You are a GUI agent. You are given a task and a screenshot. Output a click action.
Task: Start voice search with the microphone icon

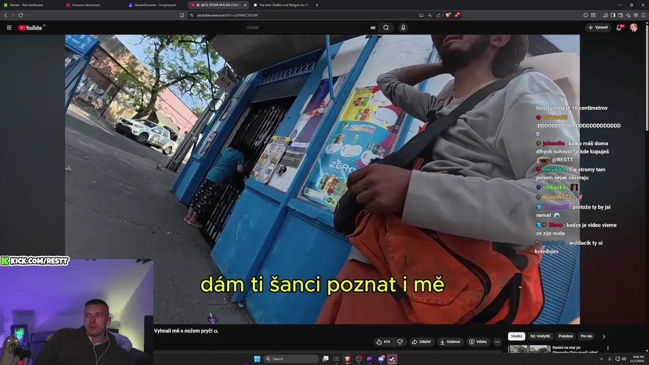coord(403,27)
